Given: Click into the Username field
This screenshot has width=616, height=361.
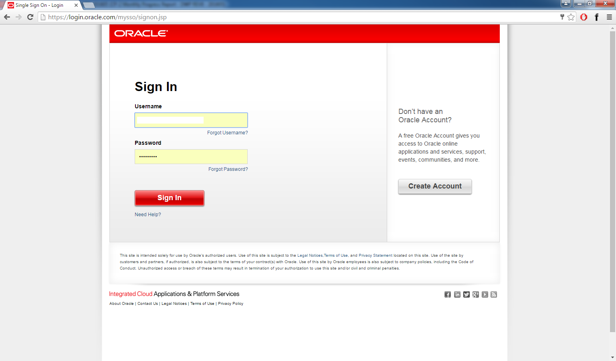Looking at the screenshot, I should (191, 120).
